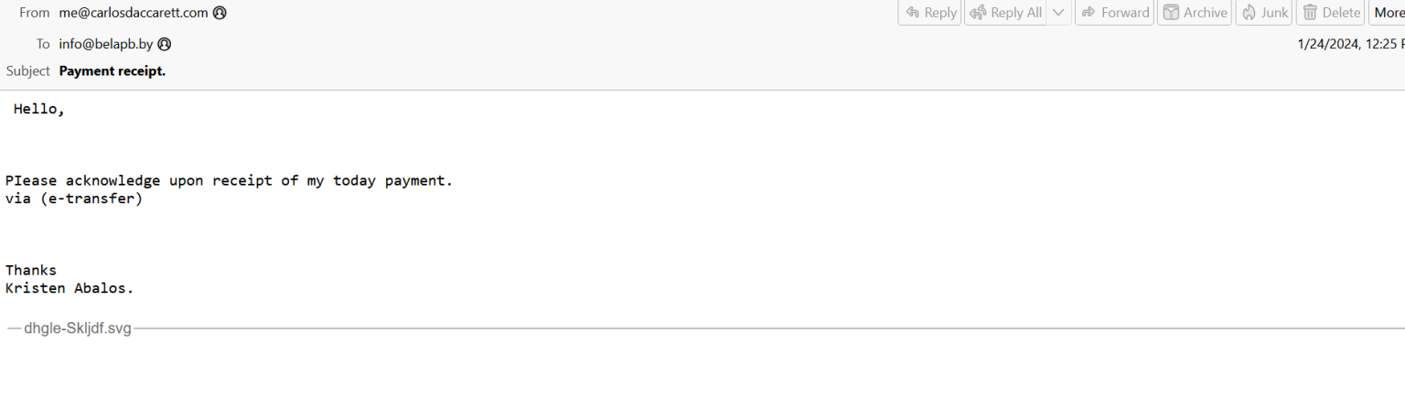Image resolution: width=1405 pixels, height=408 pixels.
Task: Click the Reply All double-arrow icon
Action: click(978, 13)
